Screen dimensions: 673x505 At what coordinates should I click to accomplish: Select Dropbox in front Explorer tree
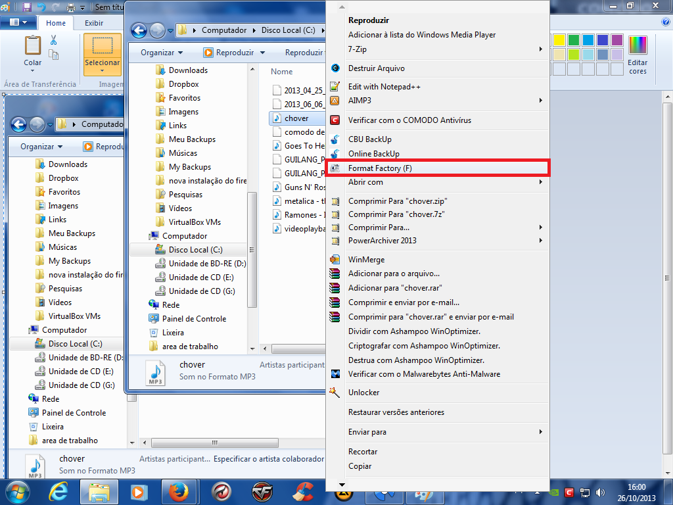coord(183,84)
